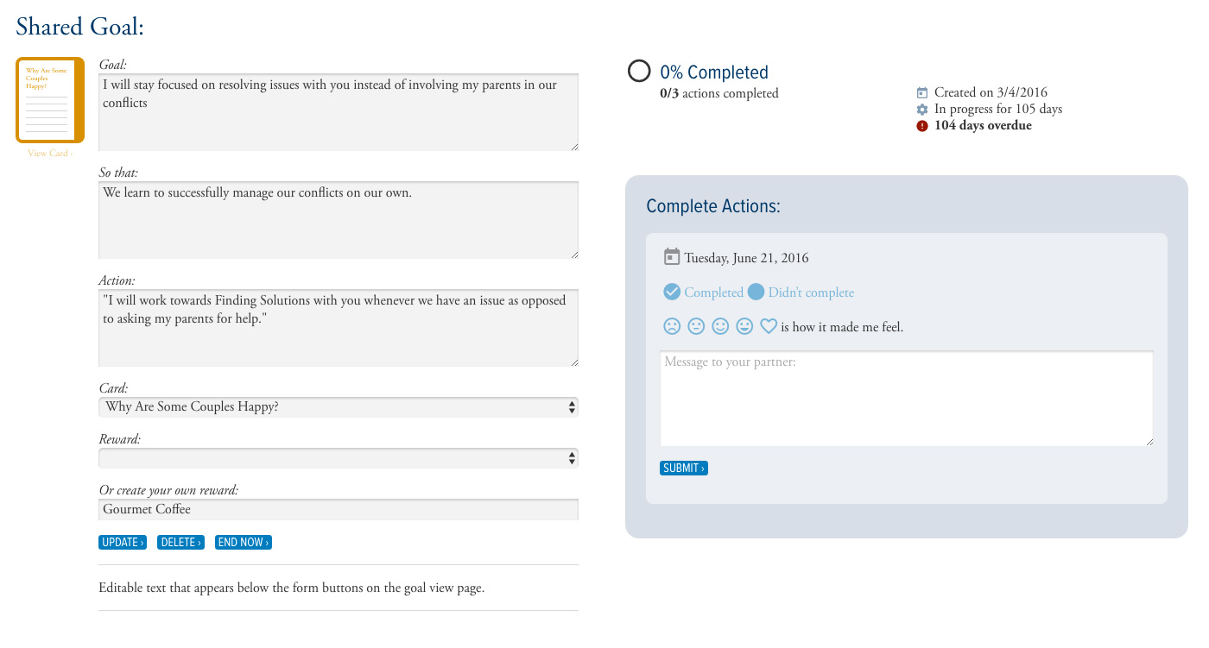Image resolution: width=1209 pixels, height=648 pixels.
Task: Expand the empty Reward dropdown
Action: click(339, 457)
